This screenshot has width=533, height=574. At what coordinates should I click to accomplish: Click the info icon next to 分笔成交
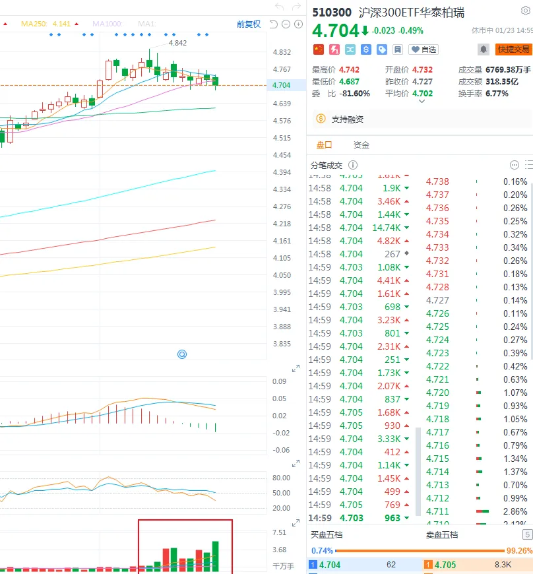click(352, 165)
